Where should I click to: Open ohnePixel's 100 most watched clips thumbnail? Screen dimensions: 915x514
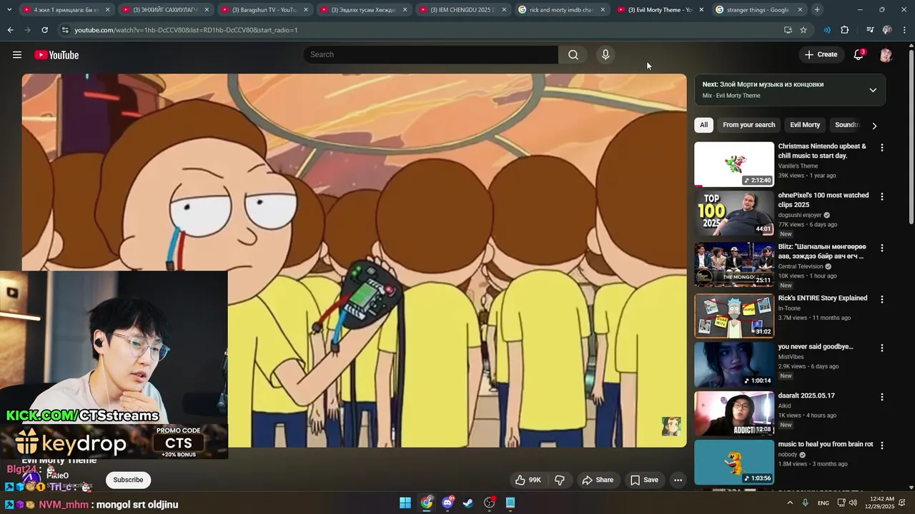click(734, 213)
